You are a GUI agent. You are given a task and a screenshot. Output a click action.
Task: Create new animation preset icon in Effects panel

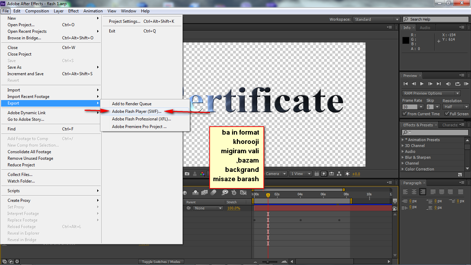pyautogui.click(x=460, y=175)
